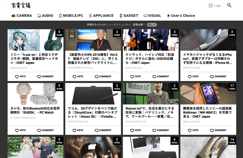The image size is (243, 158).
Task: Click the 5 votes badge
Action: click(x=60, y=33)
